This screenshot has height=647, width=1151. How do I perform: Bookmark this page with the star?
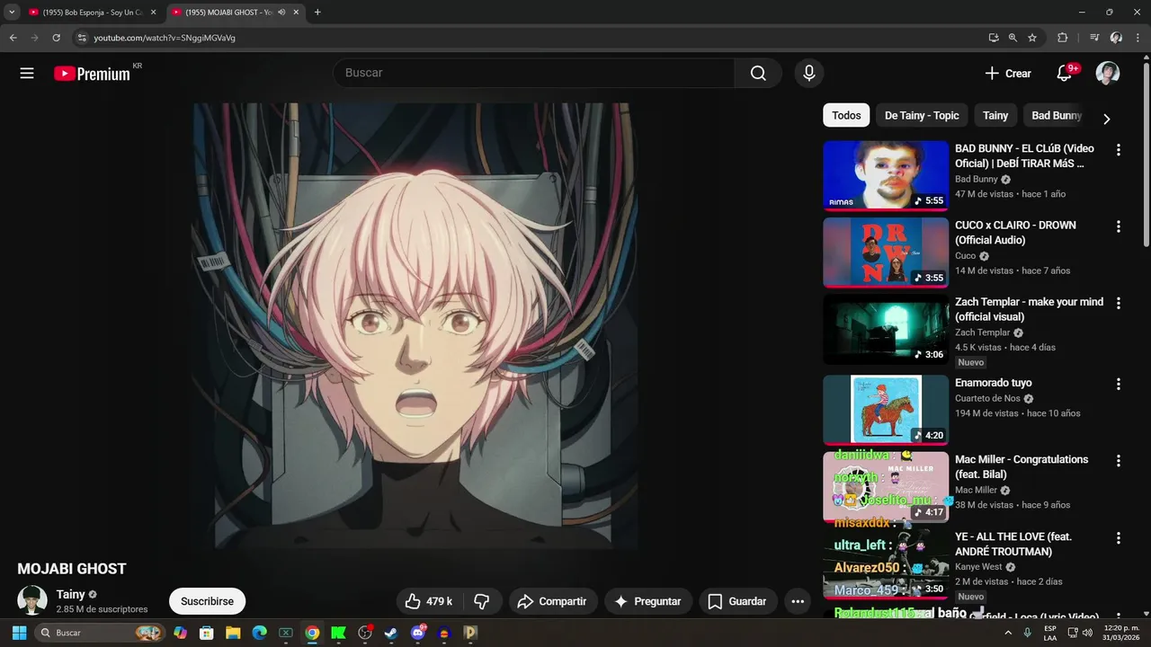[x=1032, y=38]
